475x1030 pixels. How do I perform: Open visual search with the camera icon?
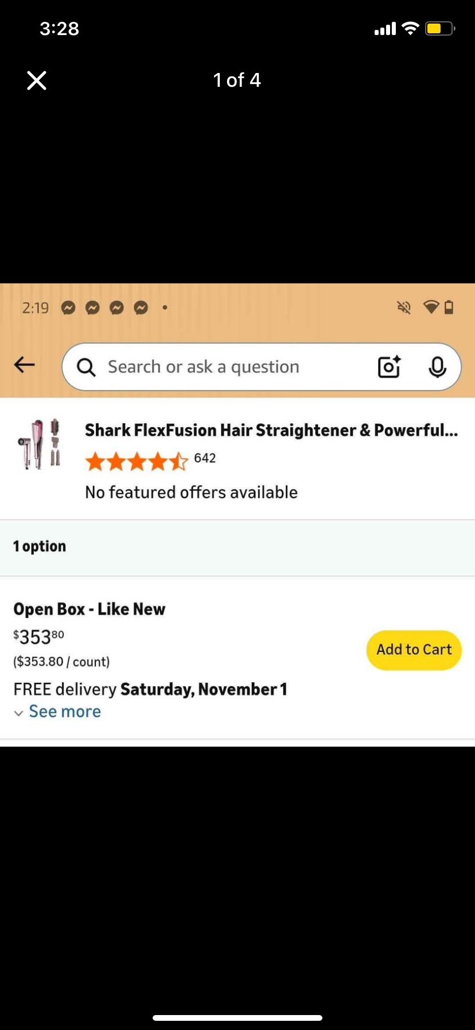click(x=389, y=367)
